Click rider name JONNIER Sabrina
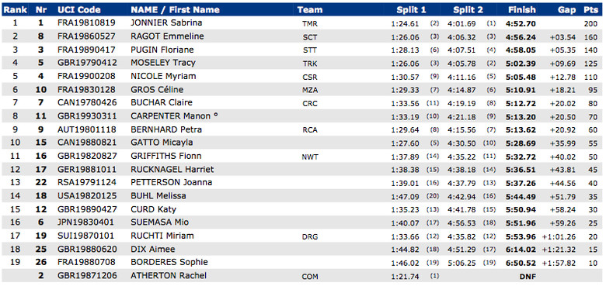This screenshot has height=286, width=606. [x=166, y=22]
